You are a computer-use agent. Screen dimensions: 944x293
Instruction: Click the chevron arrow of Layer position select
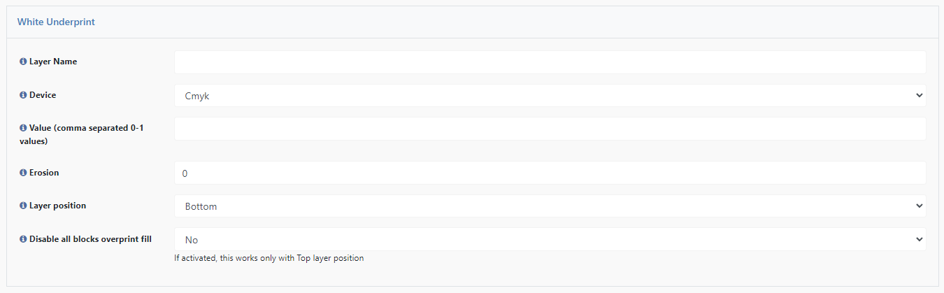pos(919,206)
